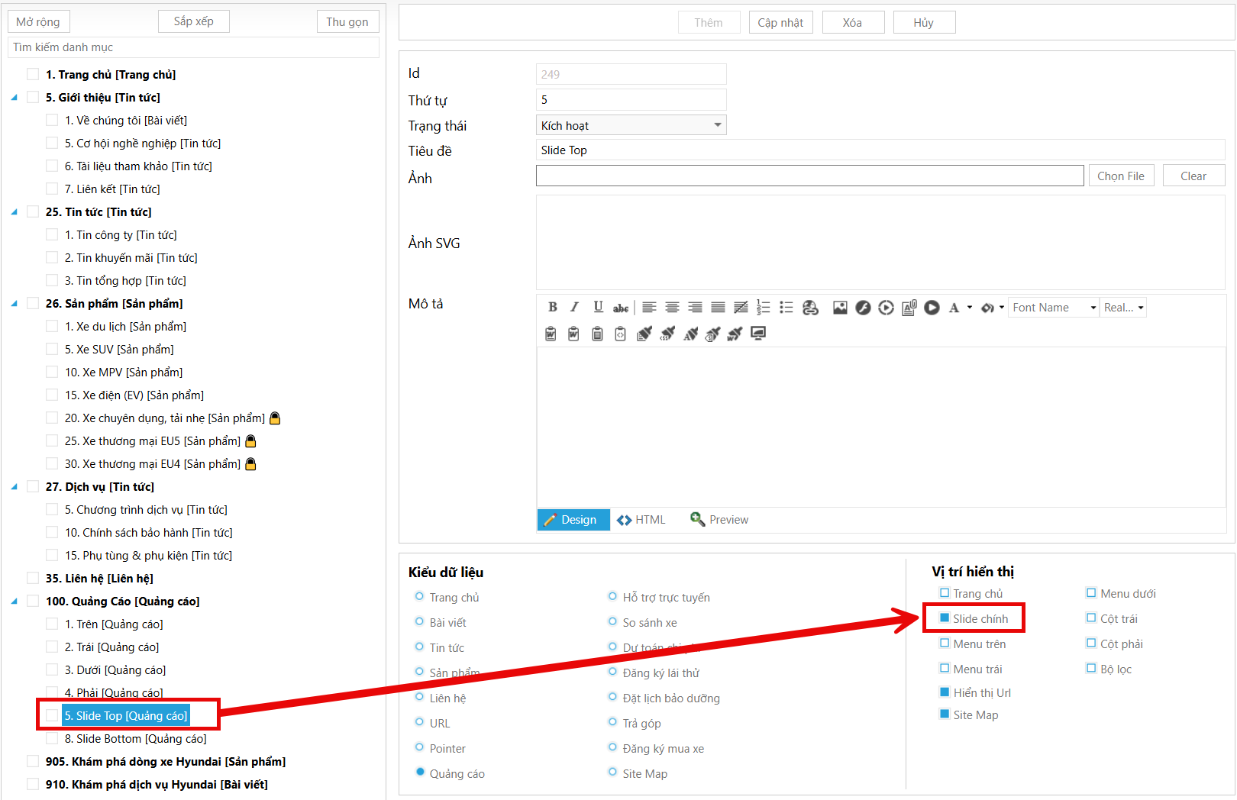1237x800 pixels.
Task: Tick the checkbox beside 1. Trang chủ
Action: tap(33, 74)
